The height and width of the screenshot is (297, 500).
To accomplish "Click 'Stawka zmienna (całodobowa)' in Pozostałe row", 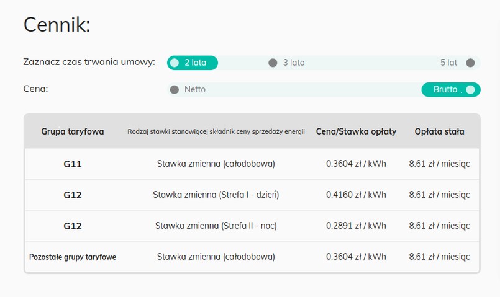I will pos(216,257).
